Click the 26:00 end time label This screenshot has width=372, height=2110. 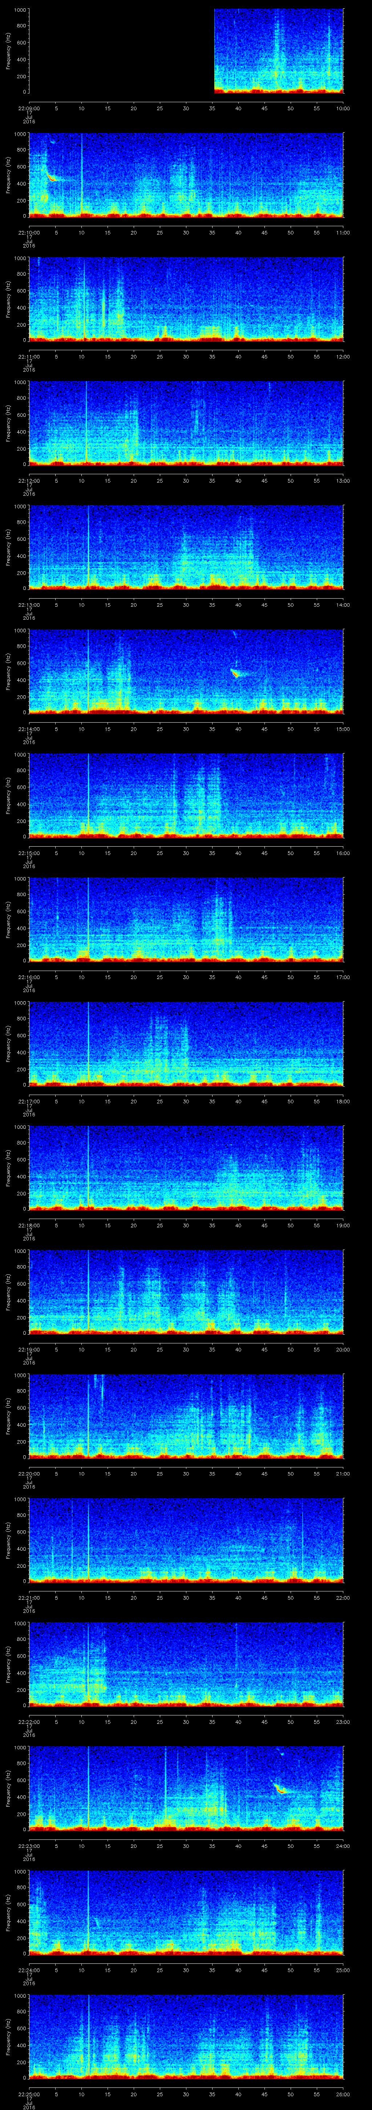[x=343, y=2094]
